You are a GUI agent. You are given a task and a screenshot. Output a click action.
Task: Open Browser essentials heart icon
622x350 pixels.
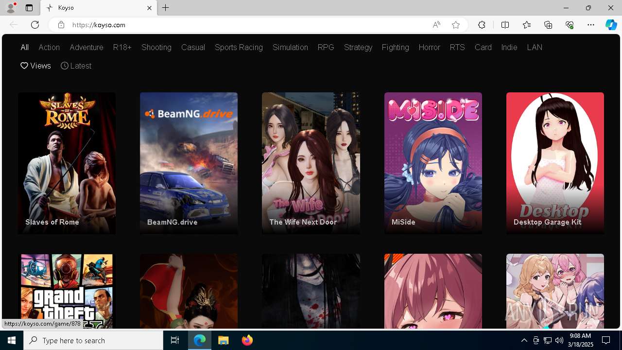[x=570, y=25]
